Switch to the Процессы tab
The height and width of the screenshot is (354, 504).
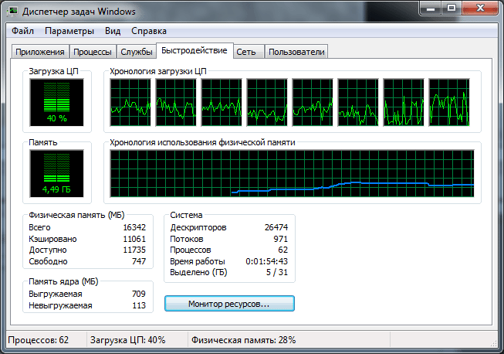(x=93, y=52)
